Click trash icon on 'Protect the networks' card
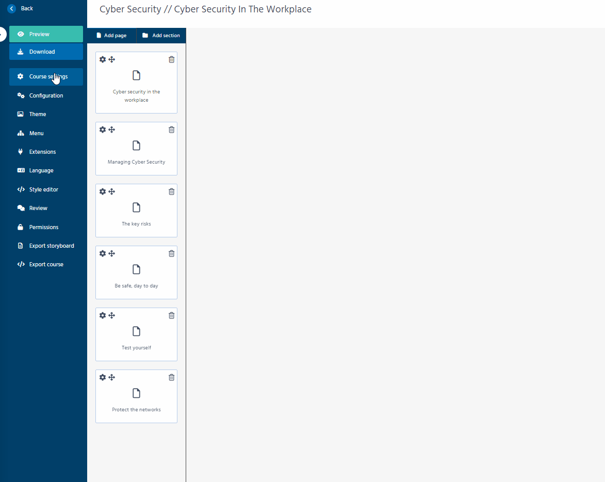 (172, 377)
